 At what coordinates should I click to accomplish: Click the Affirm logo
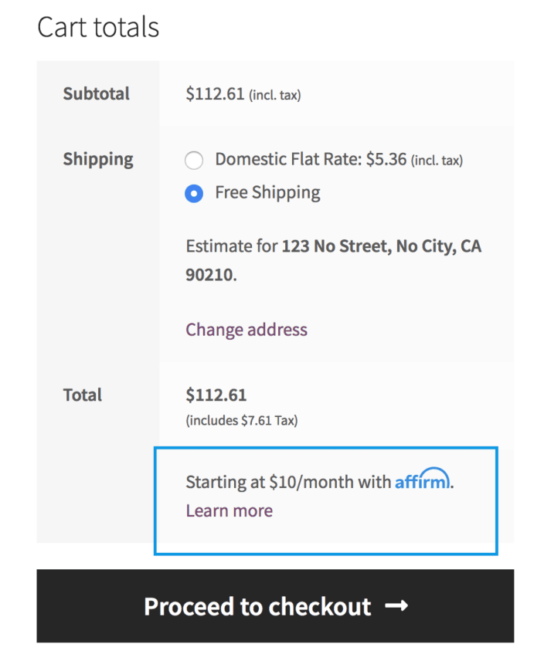tap(422, 480)
